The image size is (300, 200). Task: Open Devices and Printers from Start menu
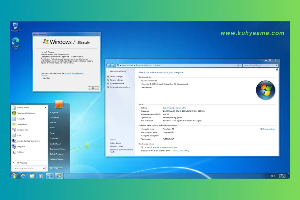click(57, 149)
